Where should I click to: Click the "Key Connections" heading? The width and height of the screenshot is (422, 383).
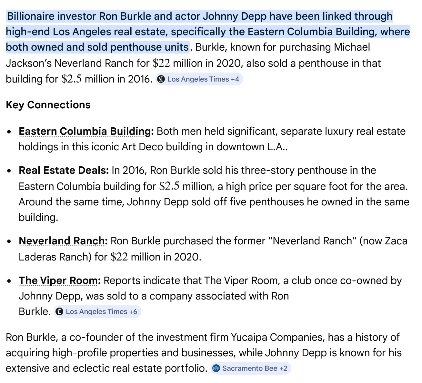48,105
